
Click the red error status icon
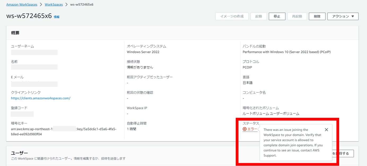tap(244, 129)
